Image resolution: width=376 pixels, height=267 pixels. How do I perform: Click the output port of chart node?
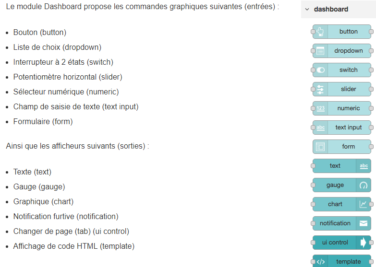click(x=371, y=204)
